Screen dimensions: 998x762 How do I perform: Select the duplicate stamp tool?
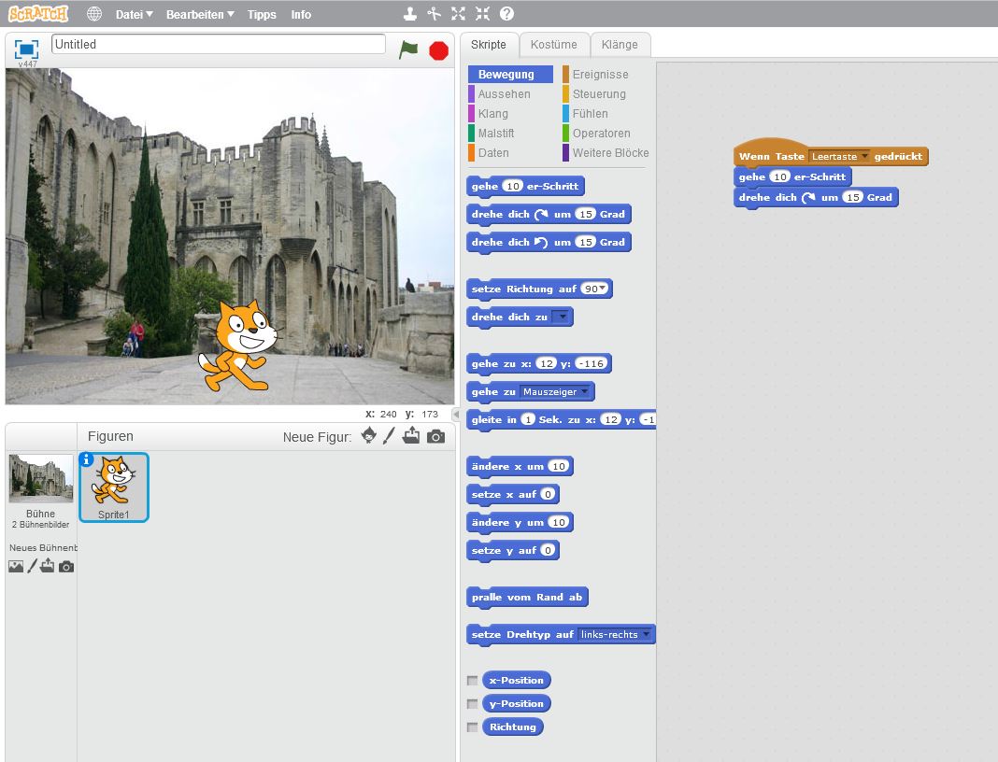click(x=408, y=14)
